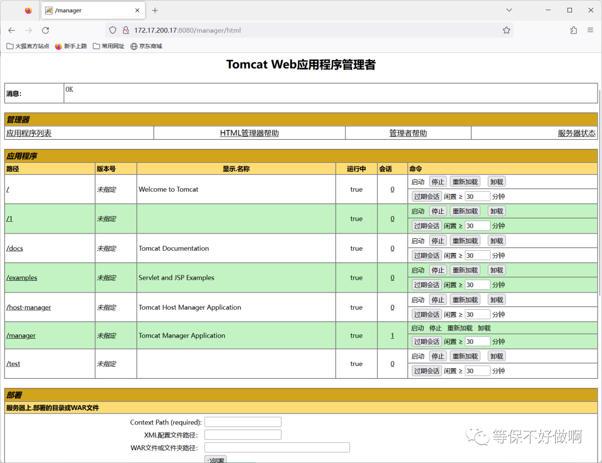This screenshot has width=602, height=463.
Task: Open the /host-manager application link
Action: 29,307
